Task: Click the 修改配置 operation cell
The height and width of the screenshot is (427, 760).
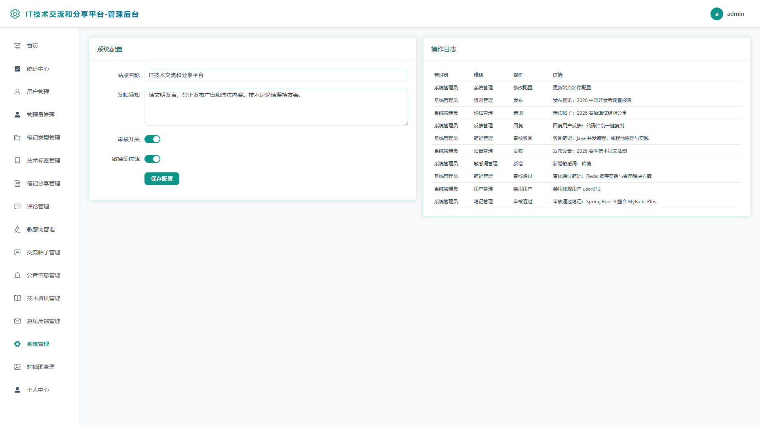Action: point(523,88)
